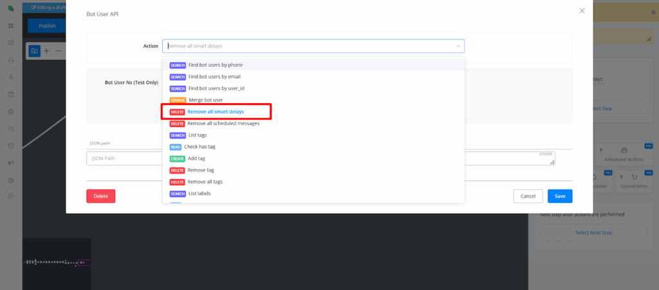This screenshot has width=659, height=290.
Task: Choose 'Remove all scheduled messages' option
Action: point(223,123)
